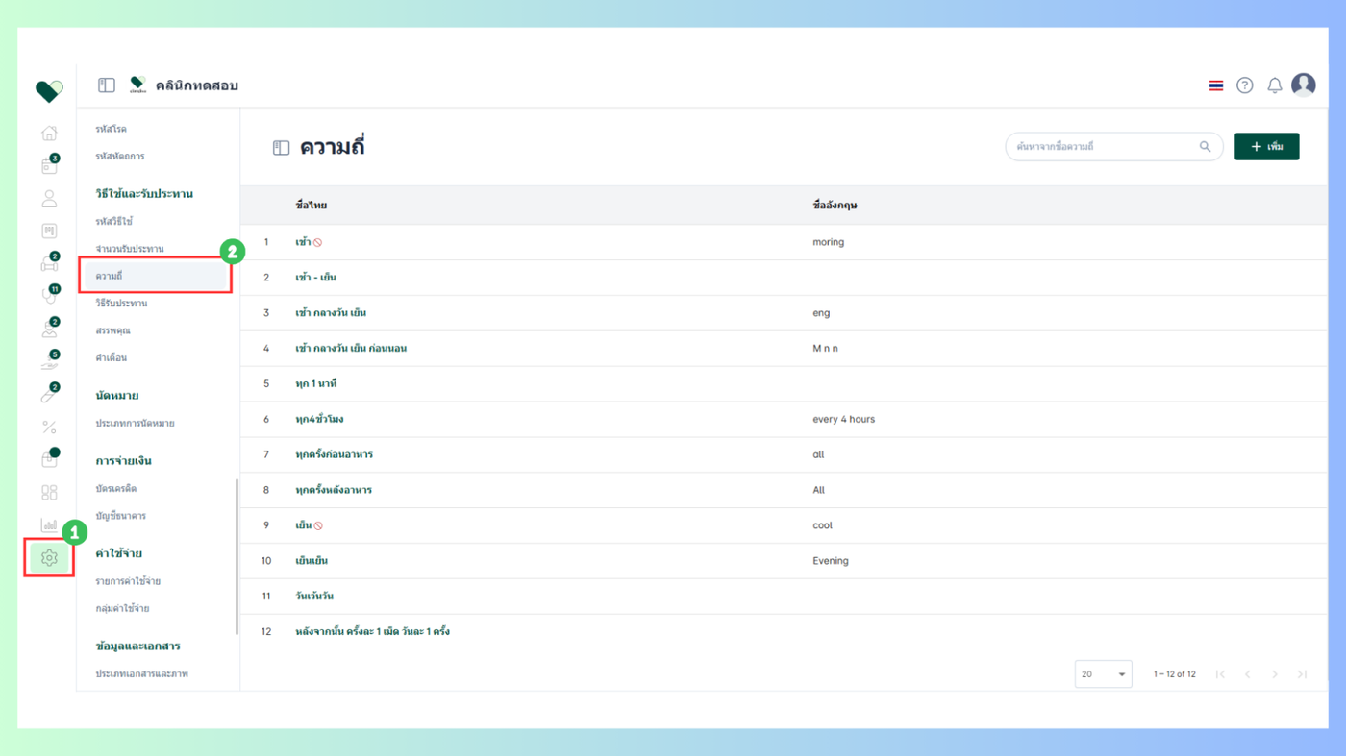The height and width of the screenshot is (756, 1346).
Task: Open the percent discount icon
Action: click(49, 427)
